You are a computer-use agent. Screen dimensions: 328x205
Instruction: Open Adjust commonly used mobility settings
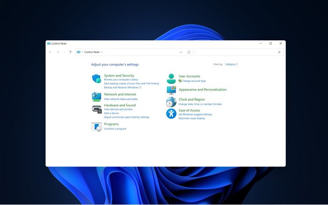tap(127, 117)
